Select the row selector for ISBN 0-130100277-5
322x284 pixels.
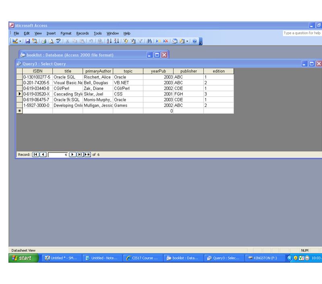coord(19,77)
